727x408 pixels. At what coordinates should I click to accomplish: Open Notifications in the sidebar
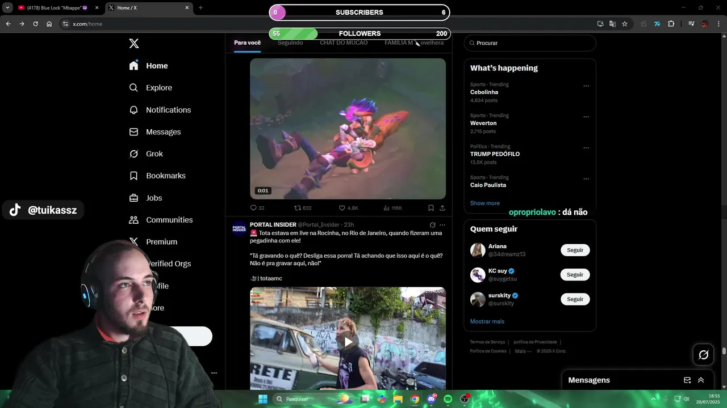pyautogui.click(x=160, y=110)
